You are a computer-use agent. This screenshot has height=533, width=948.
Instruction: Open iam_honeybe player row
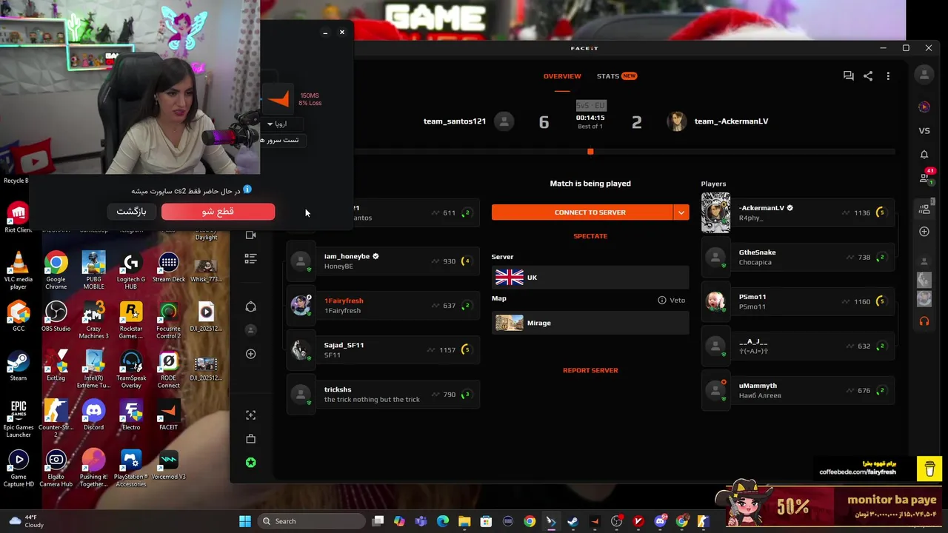(384, 261)
